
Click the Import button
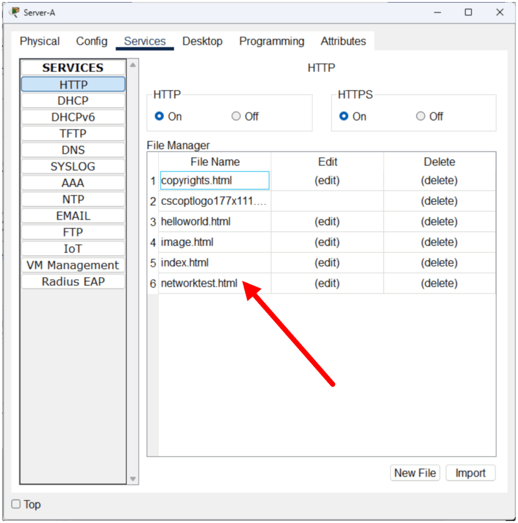tap(470, 473)
